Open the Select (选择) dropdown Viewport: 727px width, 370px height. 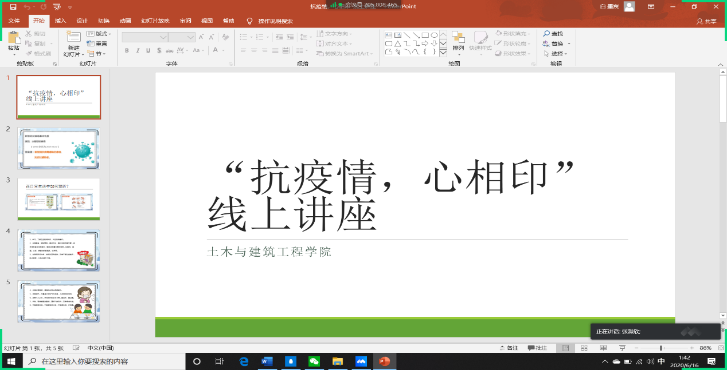[x=556, y=54]
